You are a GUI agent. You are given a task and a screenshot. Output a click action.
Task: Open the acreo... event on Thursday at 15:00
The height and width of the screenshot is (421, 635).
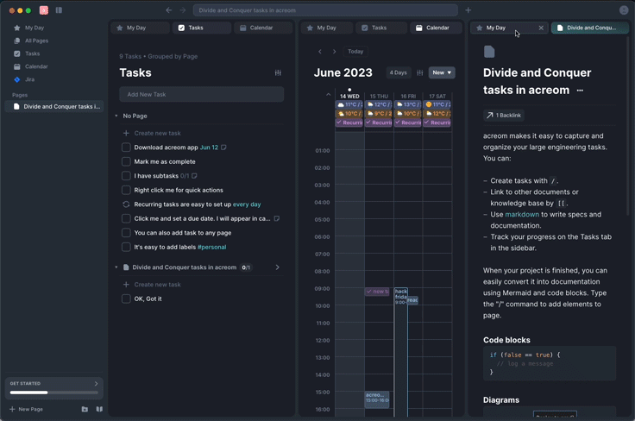point(377,399)
